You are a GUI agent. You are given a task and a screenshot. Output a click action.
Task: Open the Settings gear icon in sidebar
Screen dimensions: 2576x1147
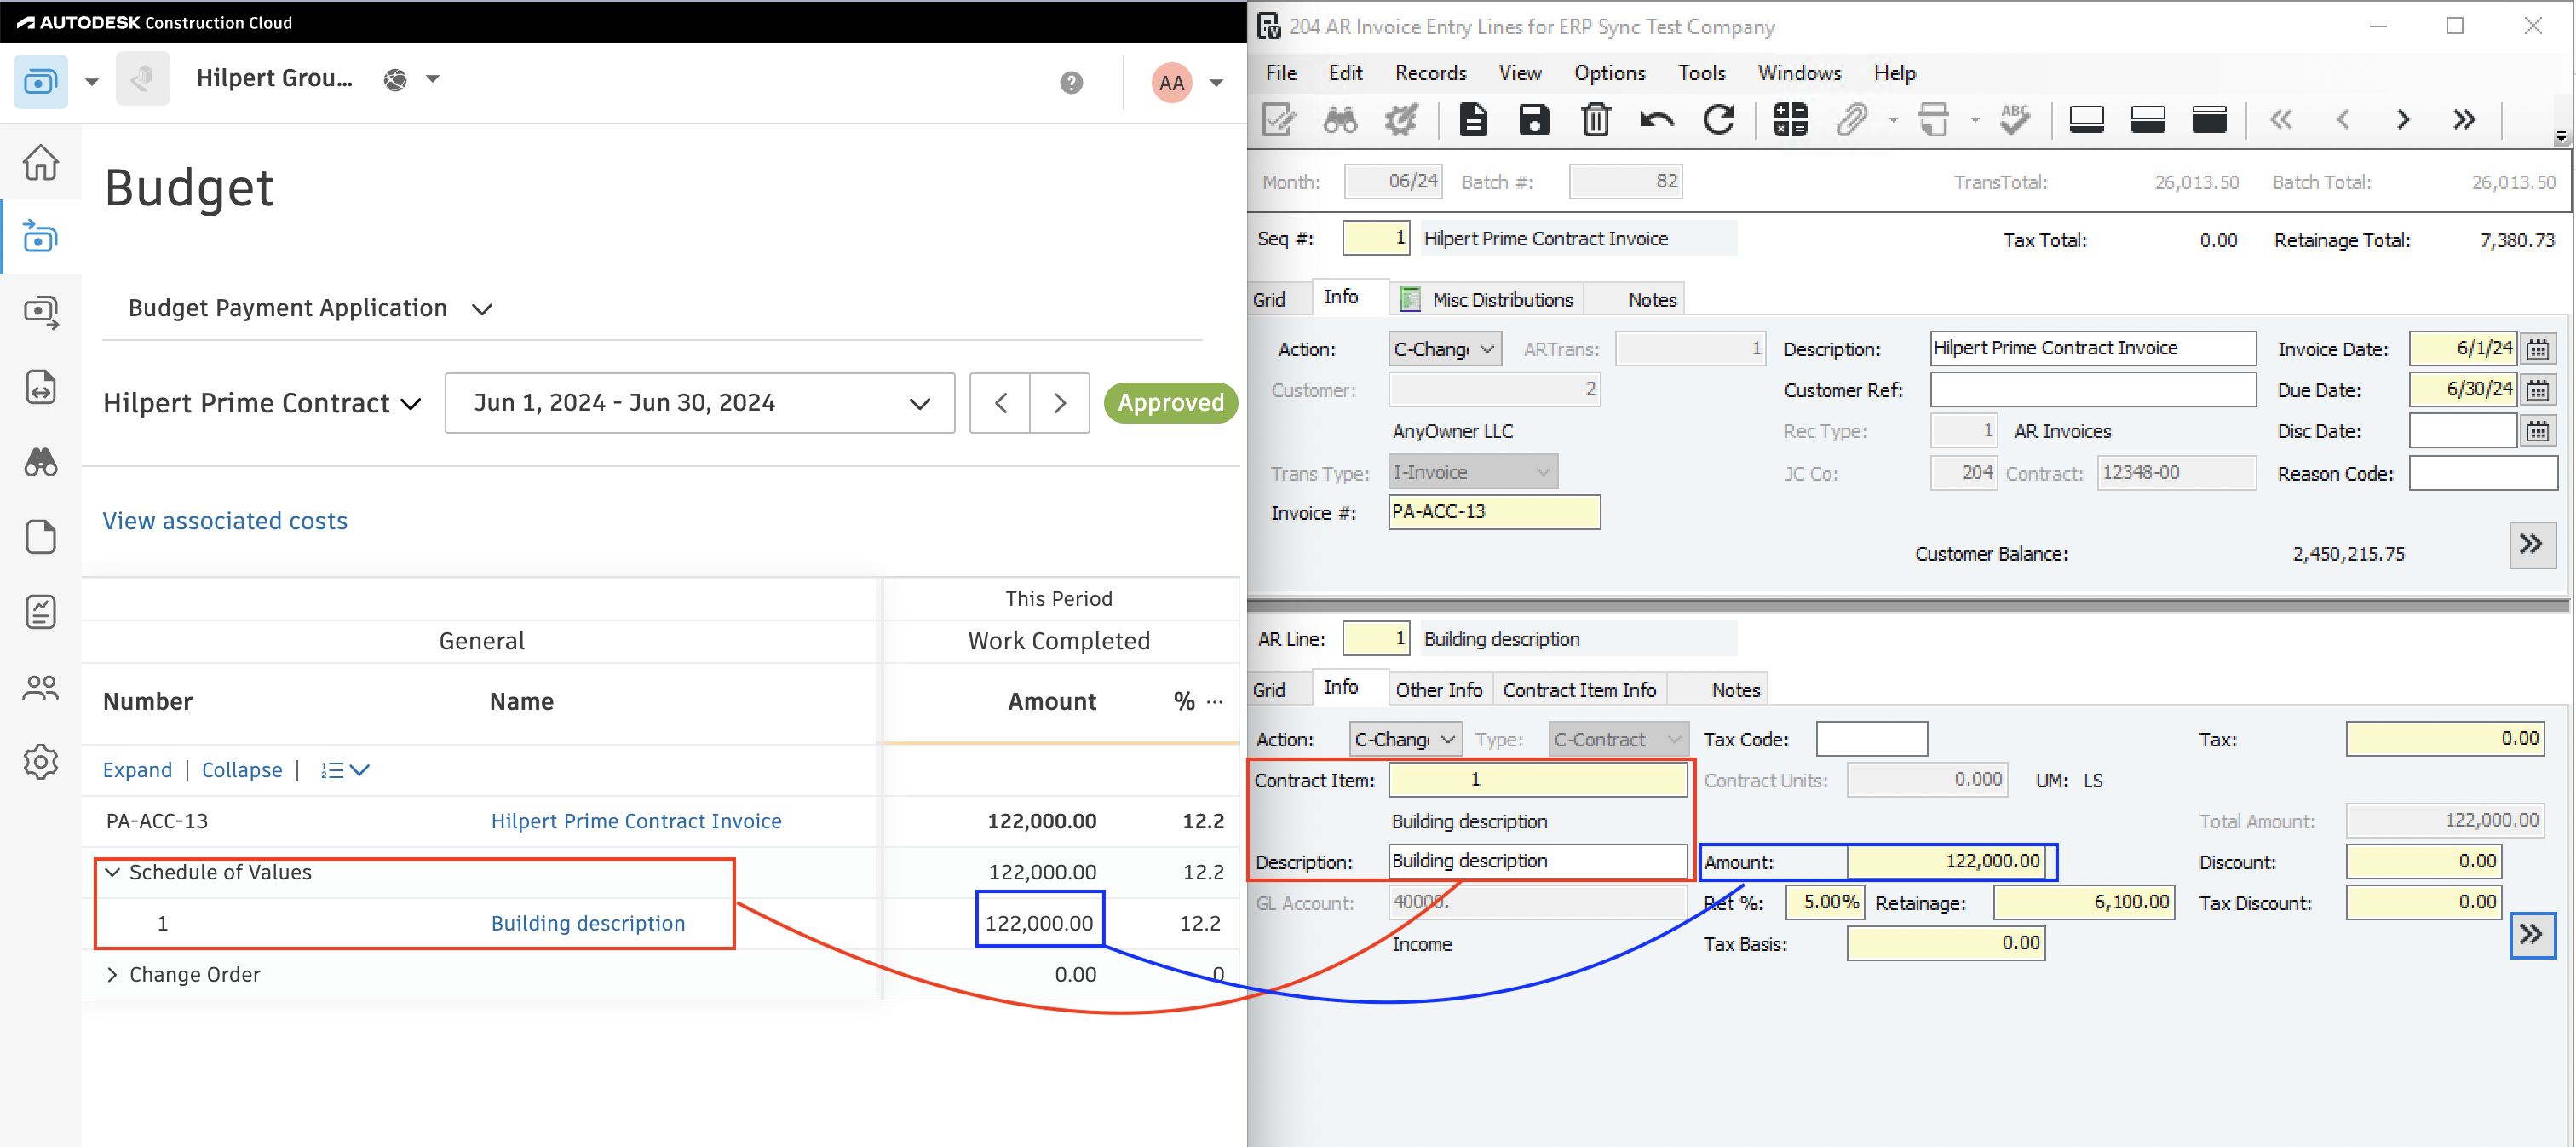40,762
